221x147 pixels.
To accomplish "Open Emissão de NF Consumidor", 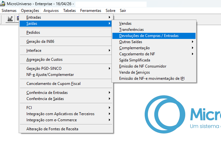I will (x=143, y=66).
